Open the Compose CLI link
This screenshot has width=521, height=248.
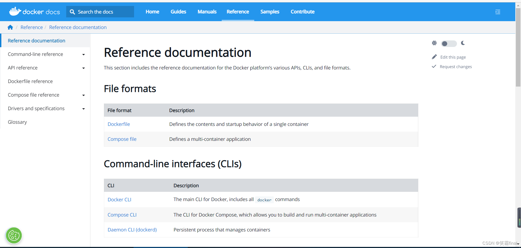click(x=122, y=215)
